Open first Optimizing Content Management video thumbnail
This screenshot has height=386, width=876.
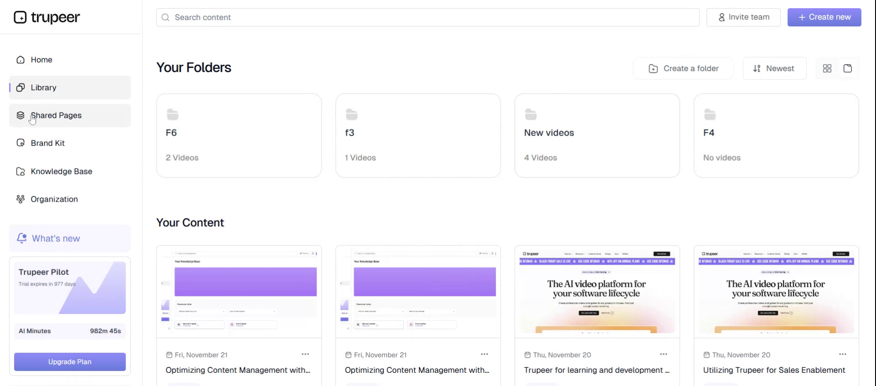click(239, 292)
